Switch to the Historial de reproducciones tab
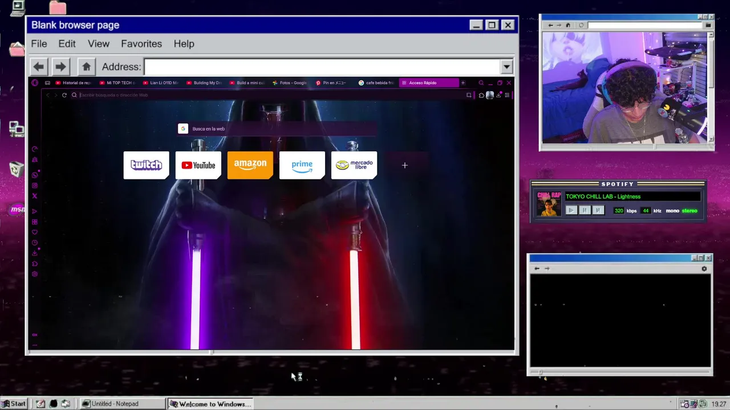Screen dimensions: 730x410 pos(74,83)
